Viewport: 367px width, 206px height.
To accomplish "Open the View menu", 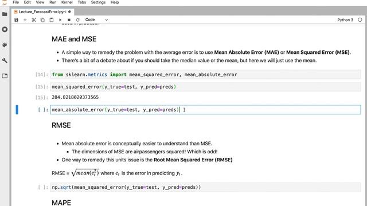I will coord(40,2).
